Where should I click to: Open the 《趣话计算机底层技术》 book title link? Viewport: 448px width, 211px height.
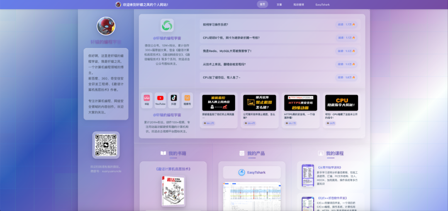[x=173, y=169]
